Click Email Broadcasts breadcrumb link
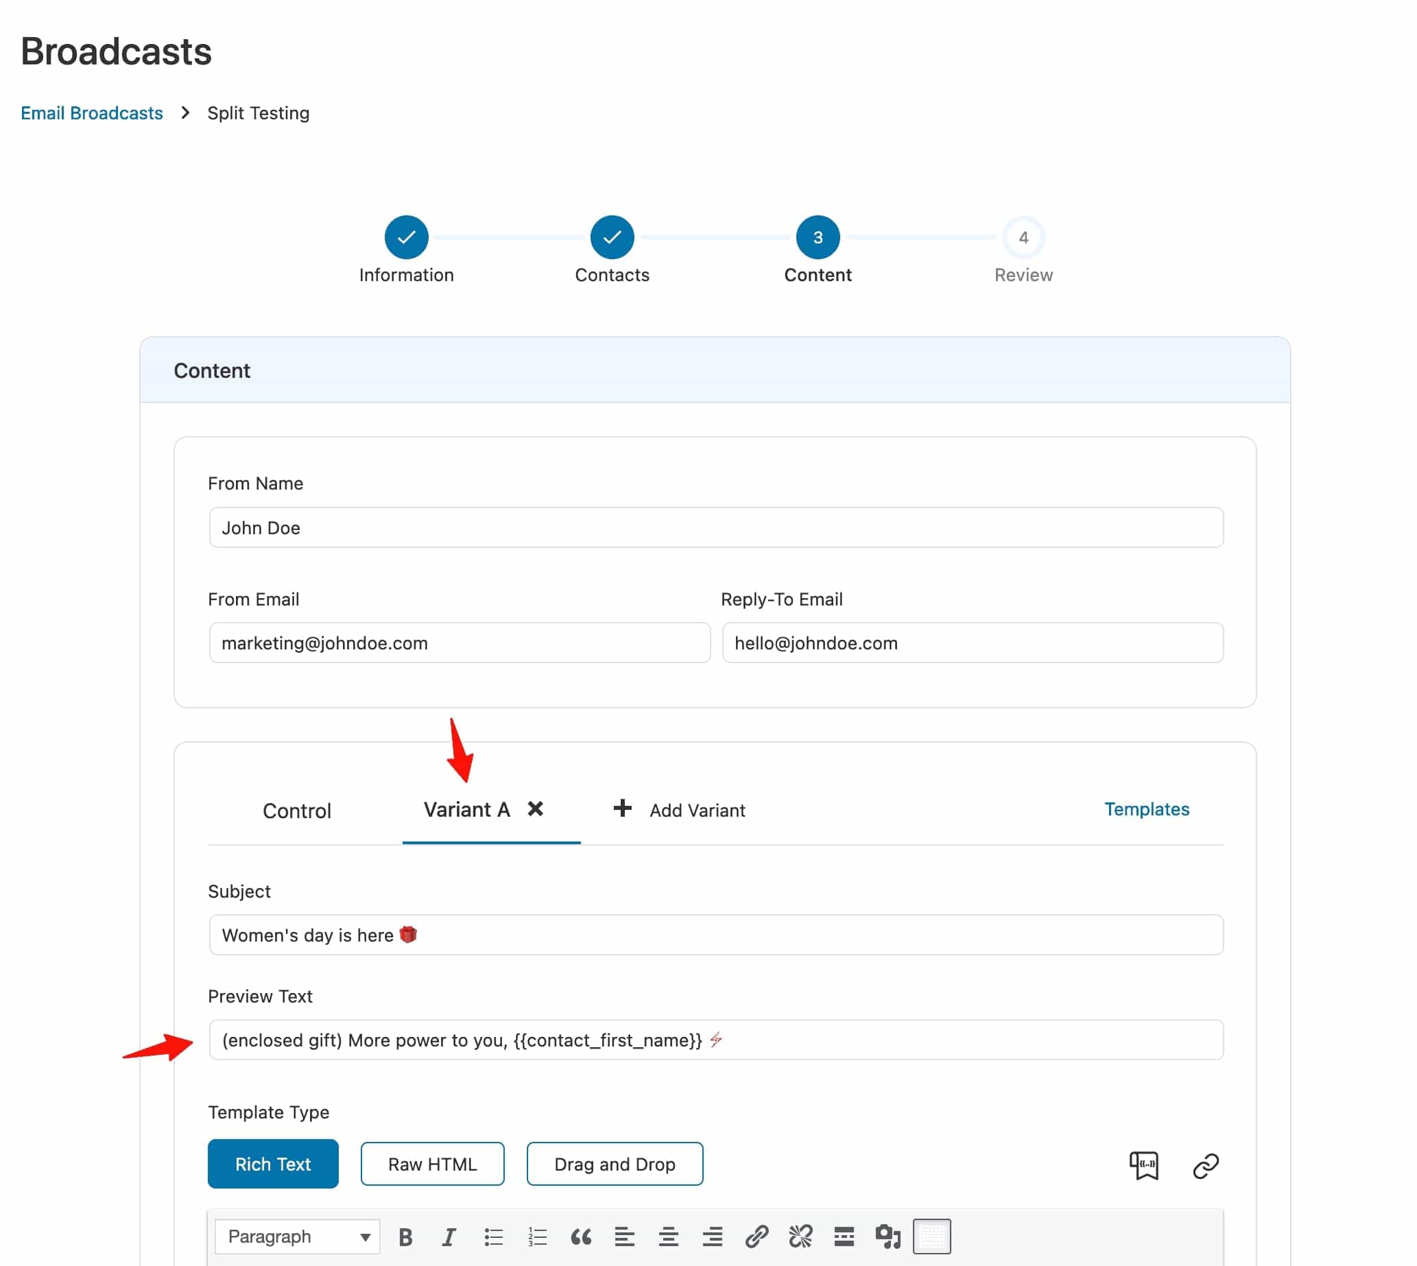1417x1266 pixels. [92, 111]
